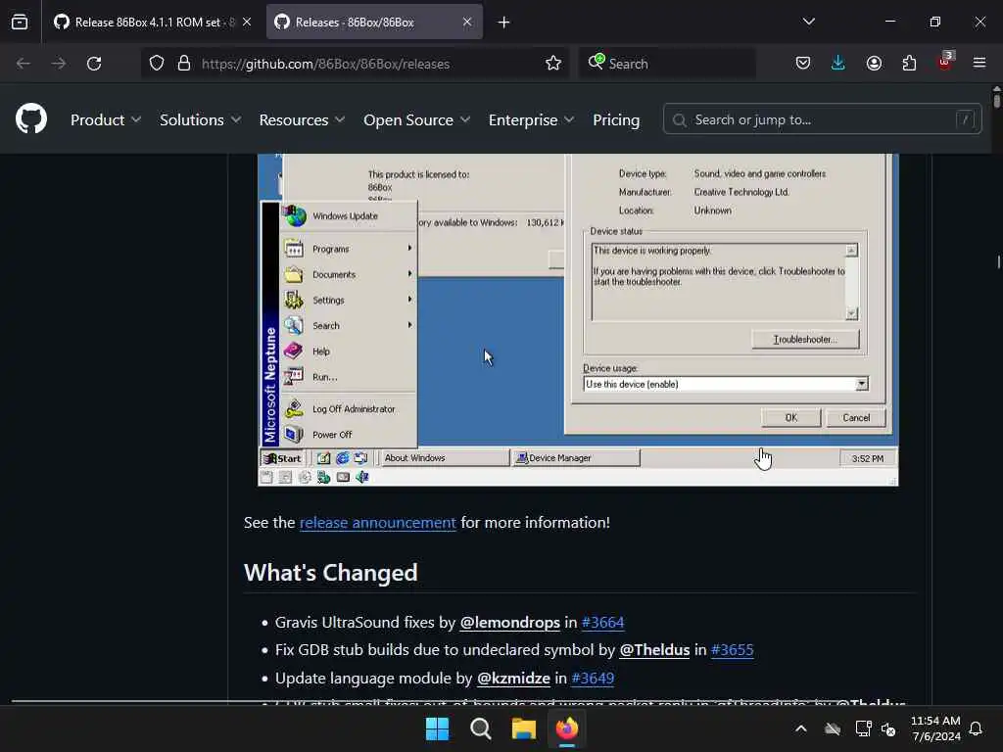1003x752 pixels.
Task: Go to GitHub home via Octocat logo
Action: (x=31, y=118)
